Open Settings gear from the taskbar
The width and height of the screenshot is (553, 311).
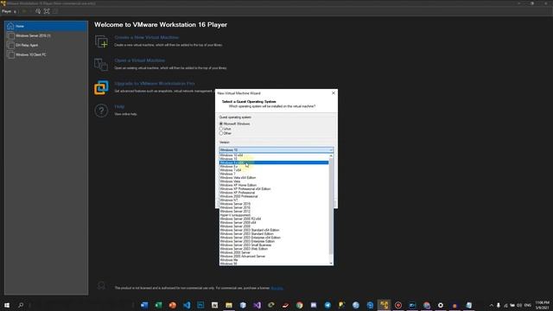(x=441, y=305)
